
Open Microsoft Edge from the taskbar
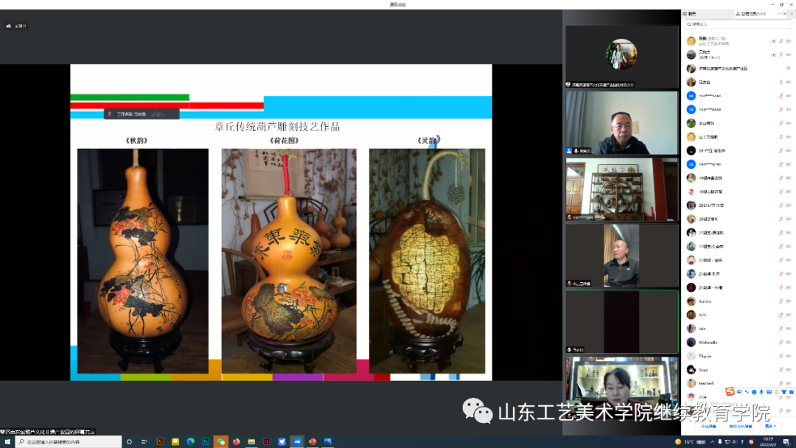click(190, 442)
